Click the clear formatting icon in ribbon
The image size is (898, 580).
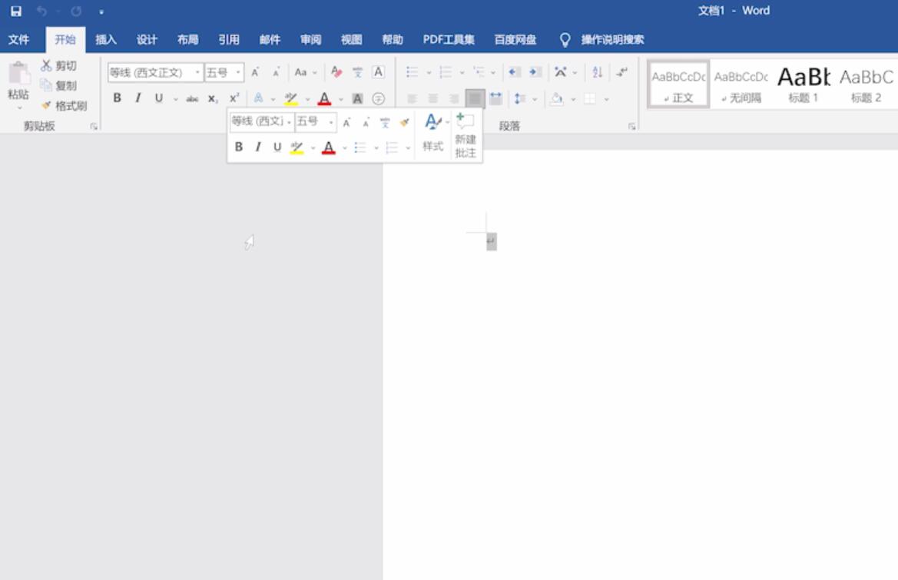(336, 72)
